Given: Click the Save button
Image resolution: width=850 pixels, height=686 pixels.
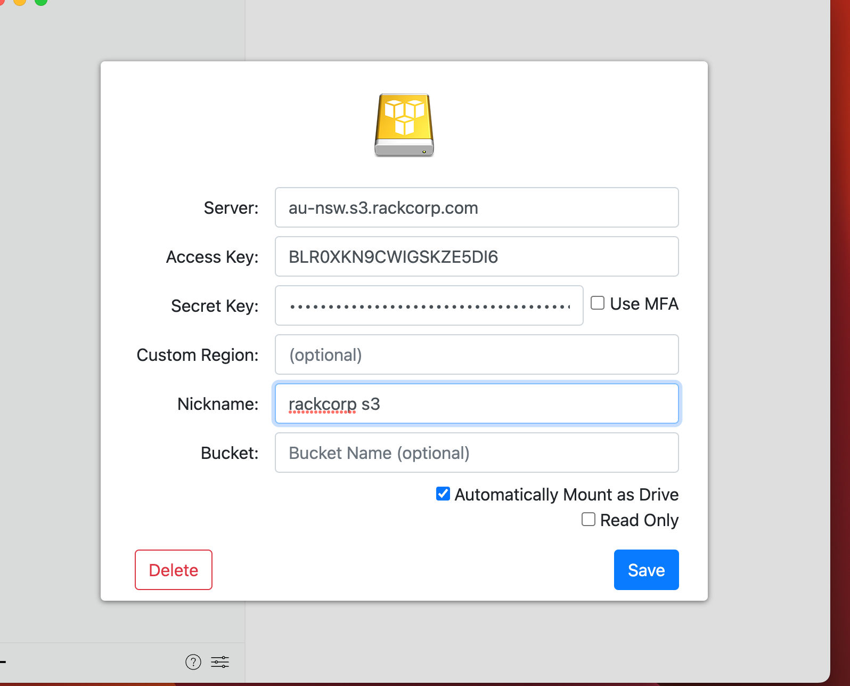Looking at the screenshot, I should [x=647, y=570].
